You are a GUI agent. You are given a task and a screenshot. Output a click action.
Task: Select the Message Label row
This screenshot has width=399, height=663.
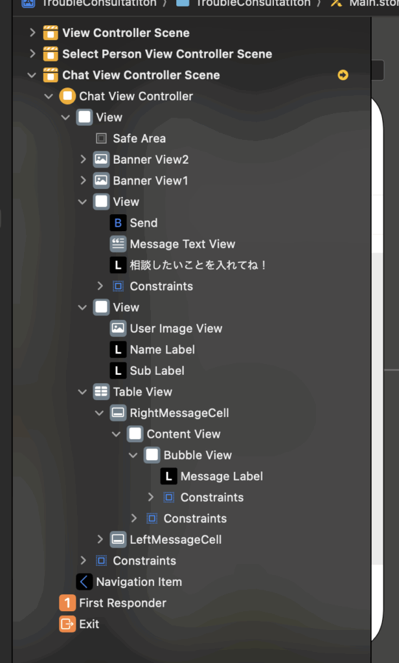(x=222, y=477)
